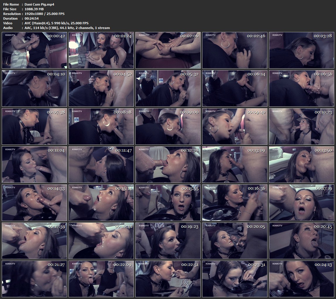Viewport: 336px width, 299px height.
Task: Open the thumbnail marked 00:09:00
Action: click(x=168, y=126)
